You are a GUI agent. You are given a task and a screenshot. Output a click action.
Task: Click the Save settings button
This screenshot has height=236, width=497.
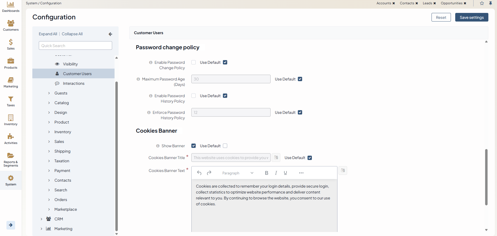point(472,17)
